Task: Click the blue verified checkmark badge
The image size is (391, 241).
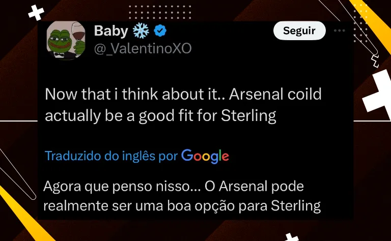Action: click(x=160, y=31)
